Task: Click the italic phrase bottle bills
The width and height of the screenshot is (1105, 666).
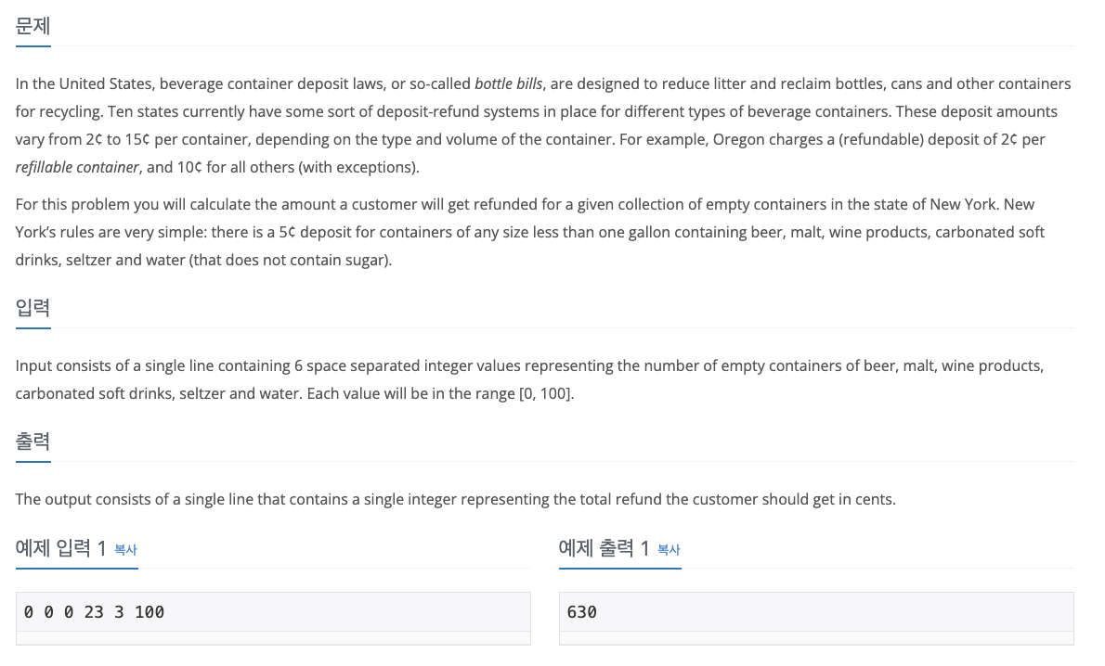Action: [508, 83]
